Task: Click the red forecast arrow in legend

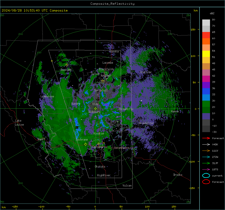Action: pyautogui.click(x=206, y=138)
